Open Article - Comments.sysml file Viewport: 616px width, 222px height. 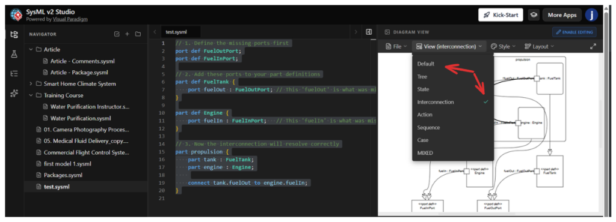[82, 61]
